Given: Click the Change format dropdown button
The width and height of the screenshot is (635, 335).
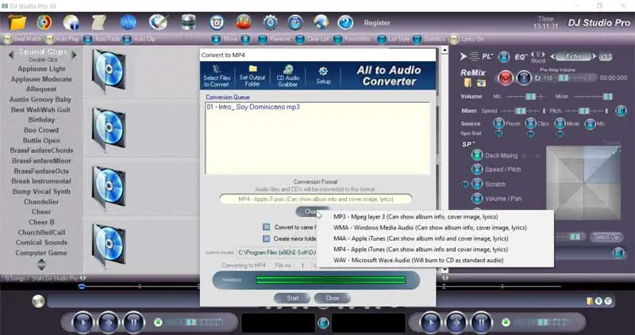Looking at the screenshot, I should pos(311,211).
